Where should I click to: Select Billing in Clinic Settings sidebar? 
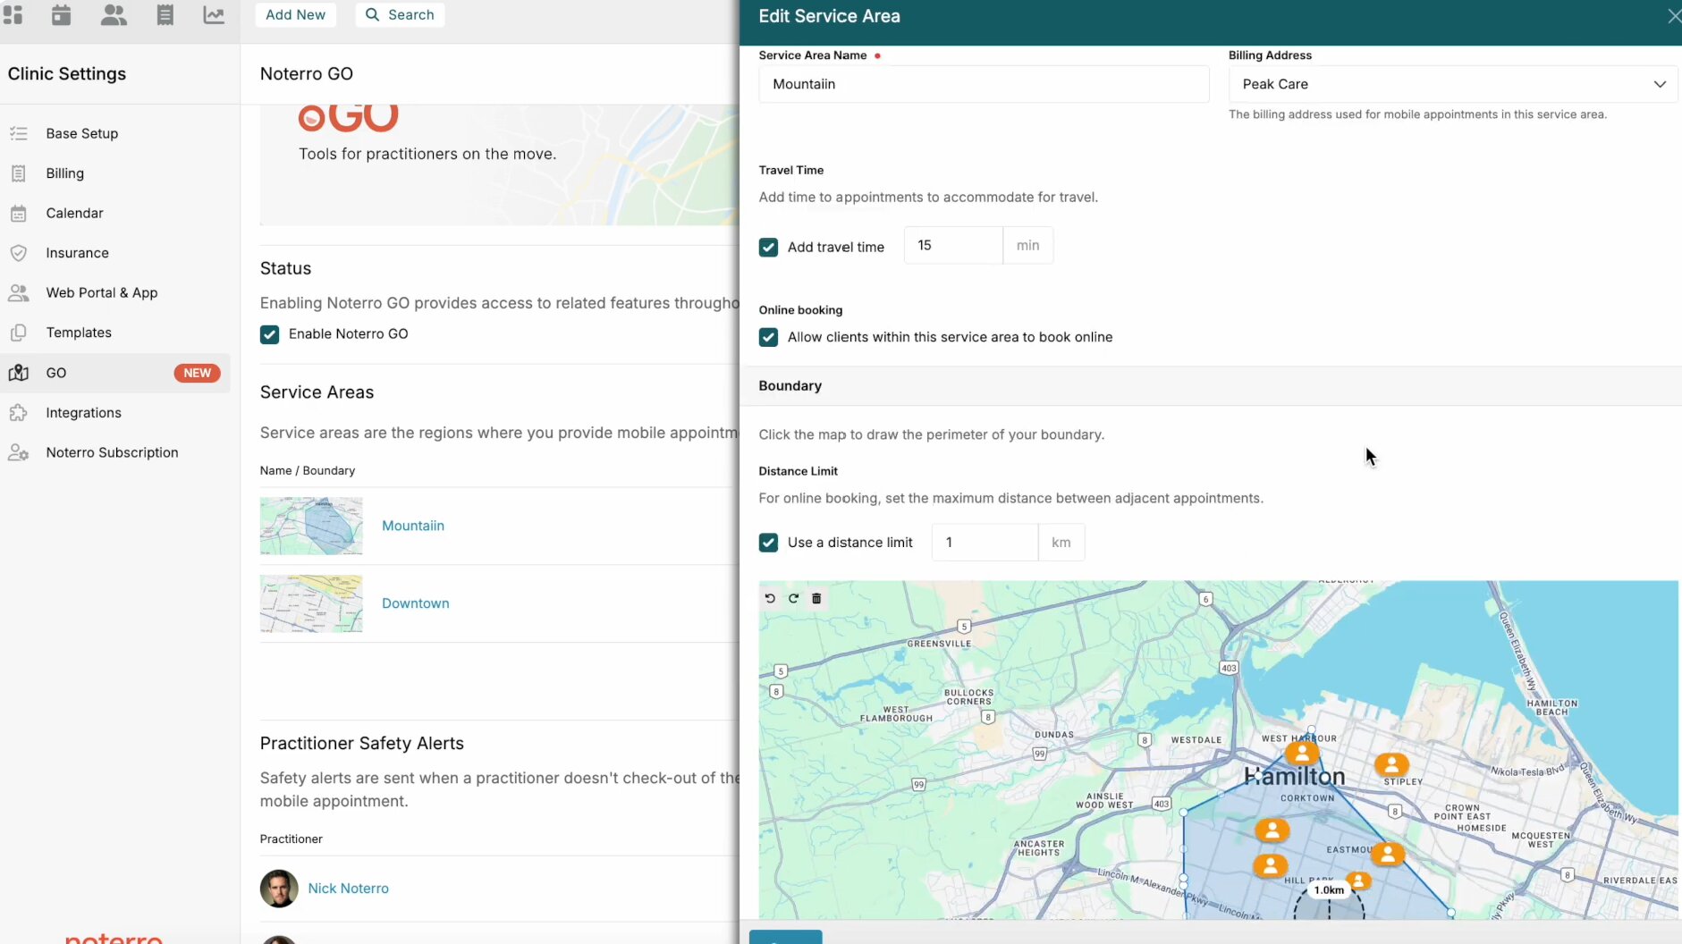pyautogui.click(x=65, y=173)
